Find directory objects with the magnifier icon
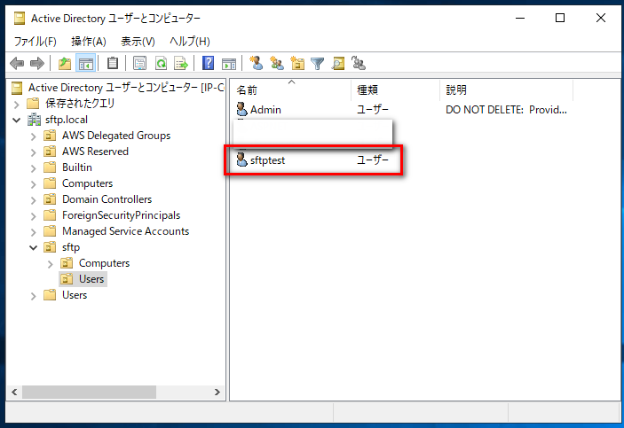Viewport: 624px width, 428px height. pyautogui.click(x=338, y=63)
